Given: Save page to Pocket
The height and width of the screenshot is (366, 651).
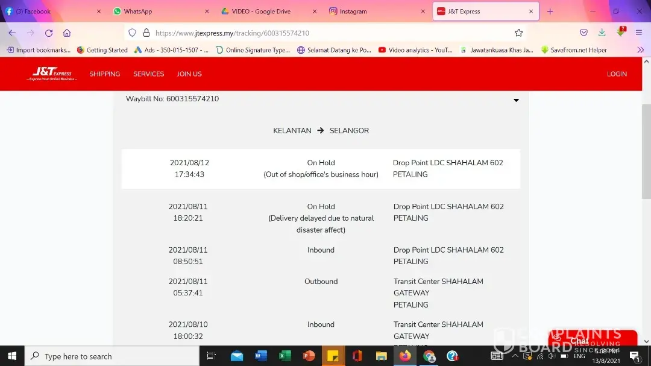Looking at the screenshot, I should click(x=583, y=33).
